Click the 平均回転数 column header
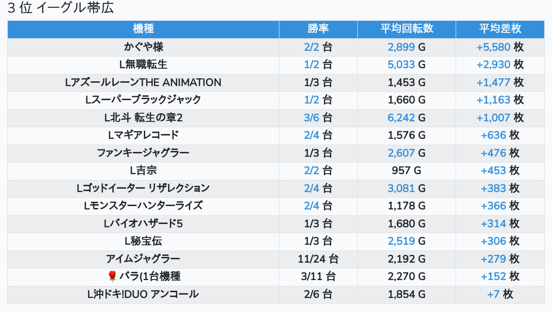This screenshot has height=312, width=552. coord(406,29)
